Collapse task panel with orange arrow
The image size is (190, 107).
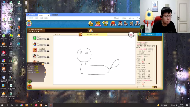click(x=45, y=72)
